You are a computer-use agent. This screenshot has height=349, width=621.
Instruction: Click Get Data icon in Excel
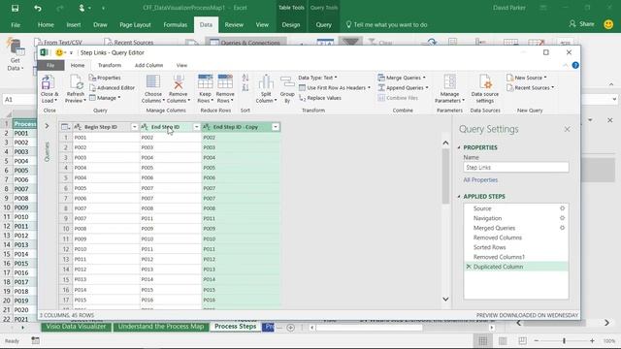tap(16, 48)
